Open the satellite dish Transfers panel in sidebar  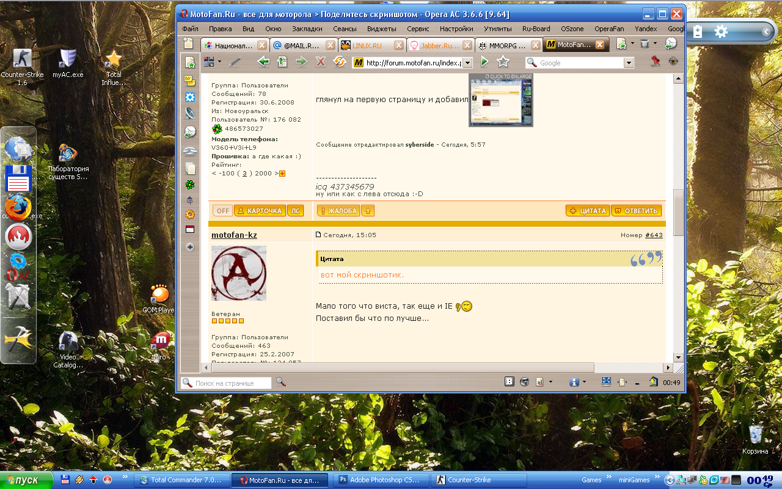click(x=190, y=113)
